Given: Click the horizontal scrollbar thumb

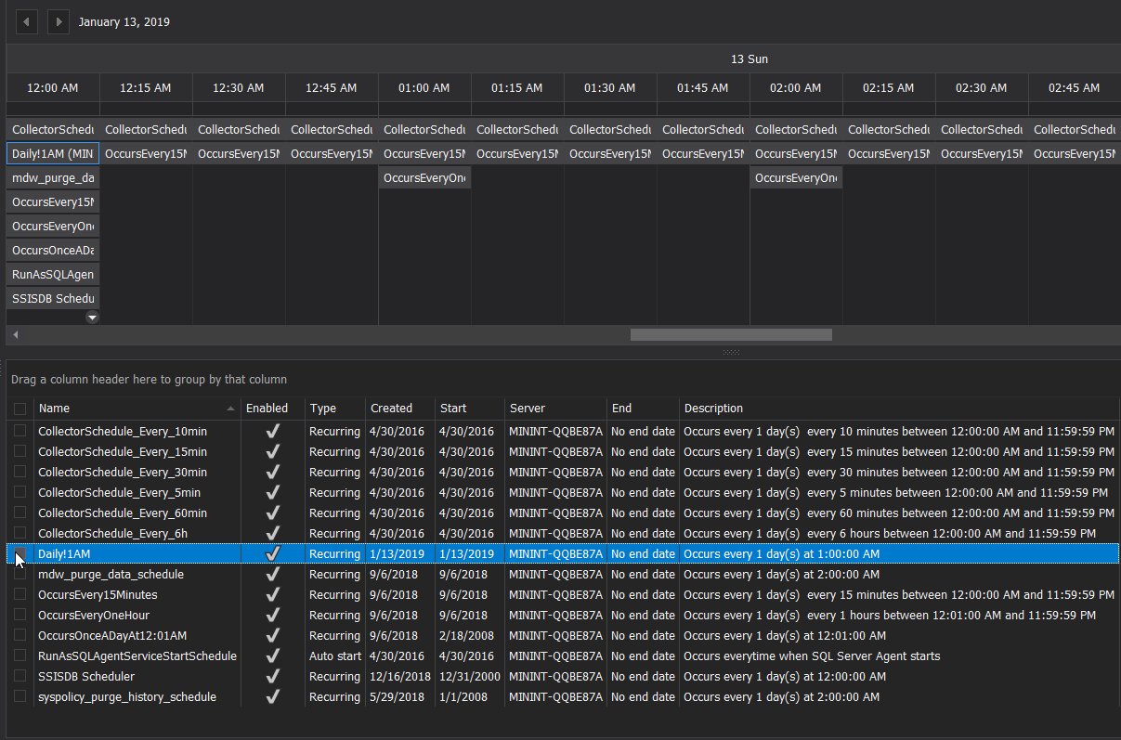Looking at the screenshot, I should pyautogui.click(x=730, y=334).
